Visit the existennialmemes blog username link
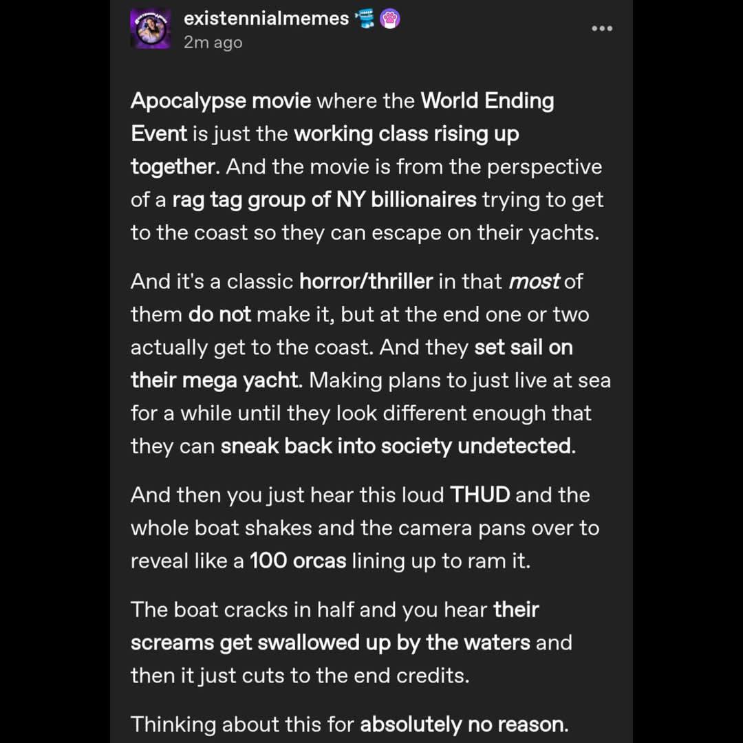Screen dimensions: 743x743 (266, 19)
